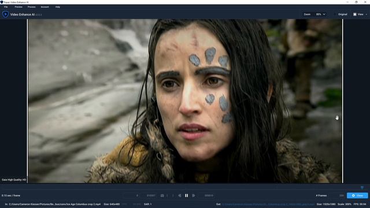Toggle the Original checkbox
Image resolution: width=370 pixels, height=208 pixels.
click(335, 14)
